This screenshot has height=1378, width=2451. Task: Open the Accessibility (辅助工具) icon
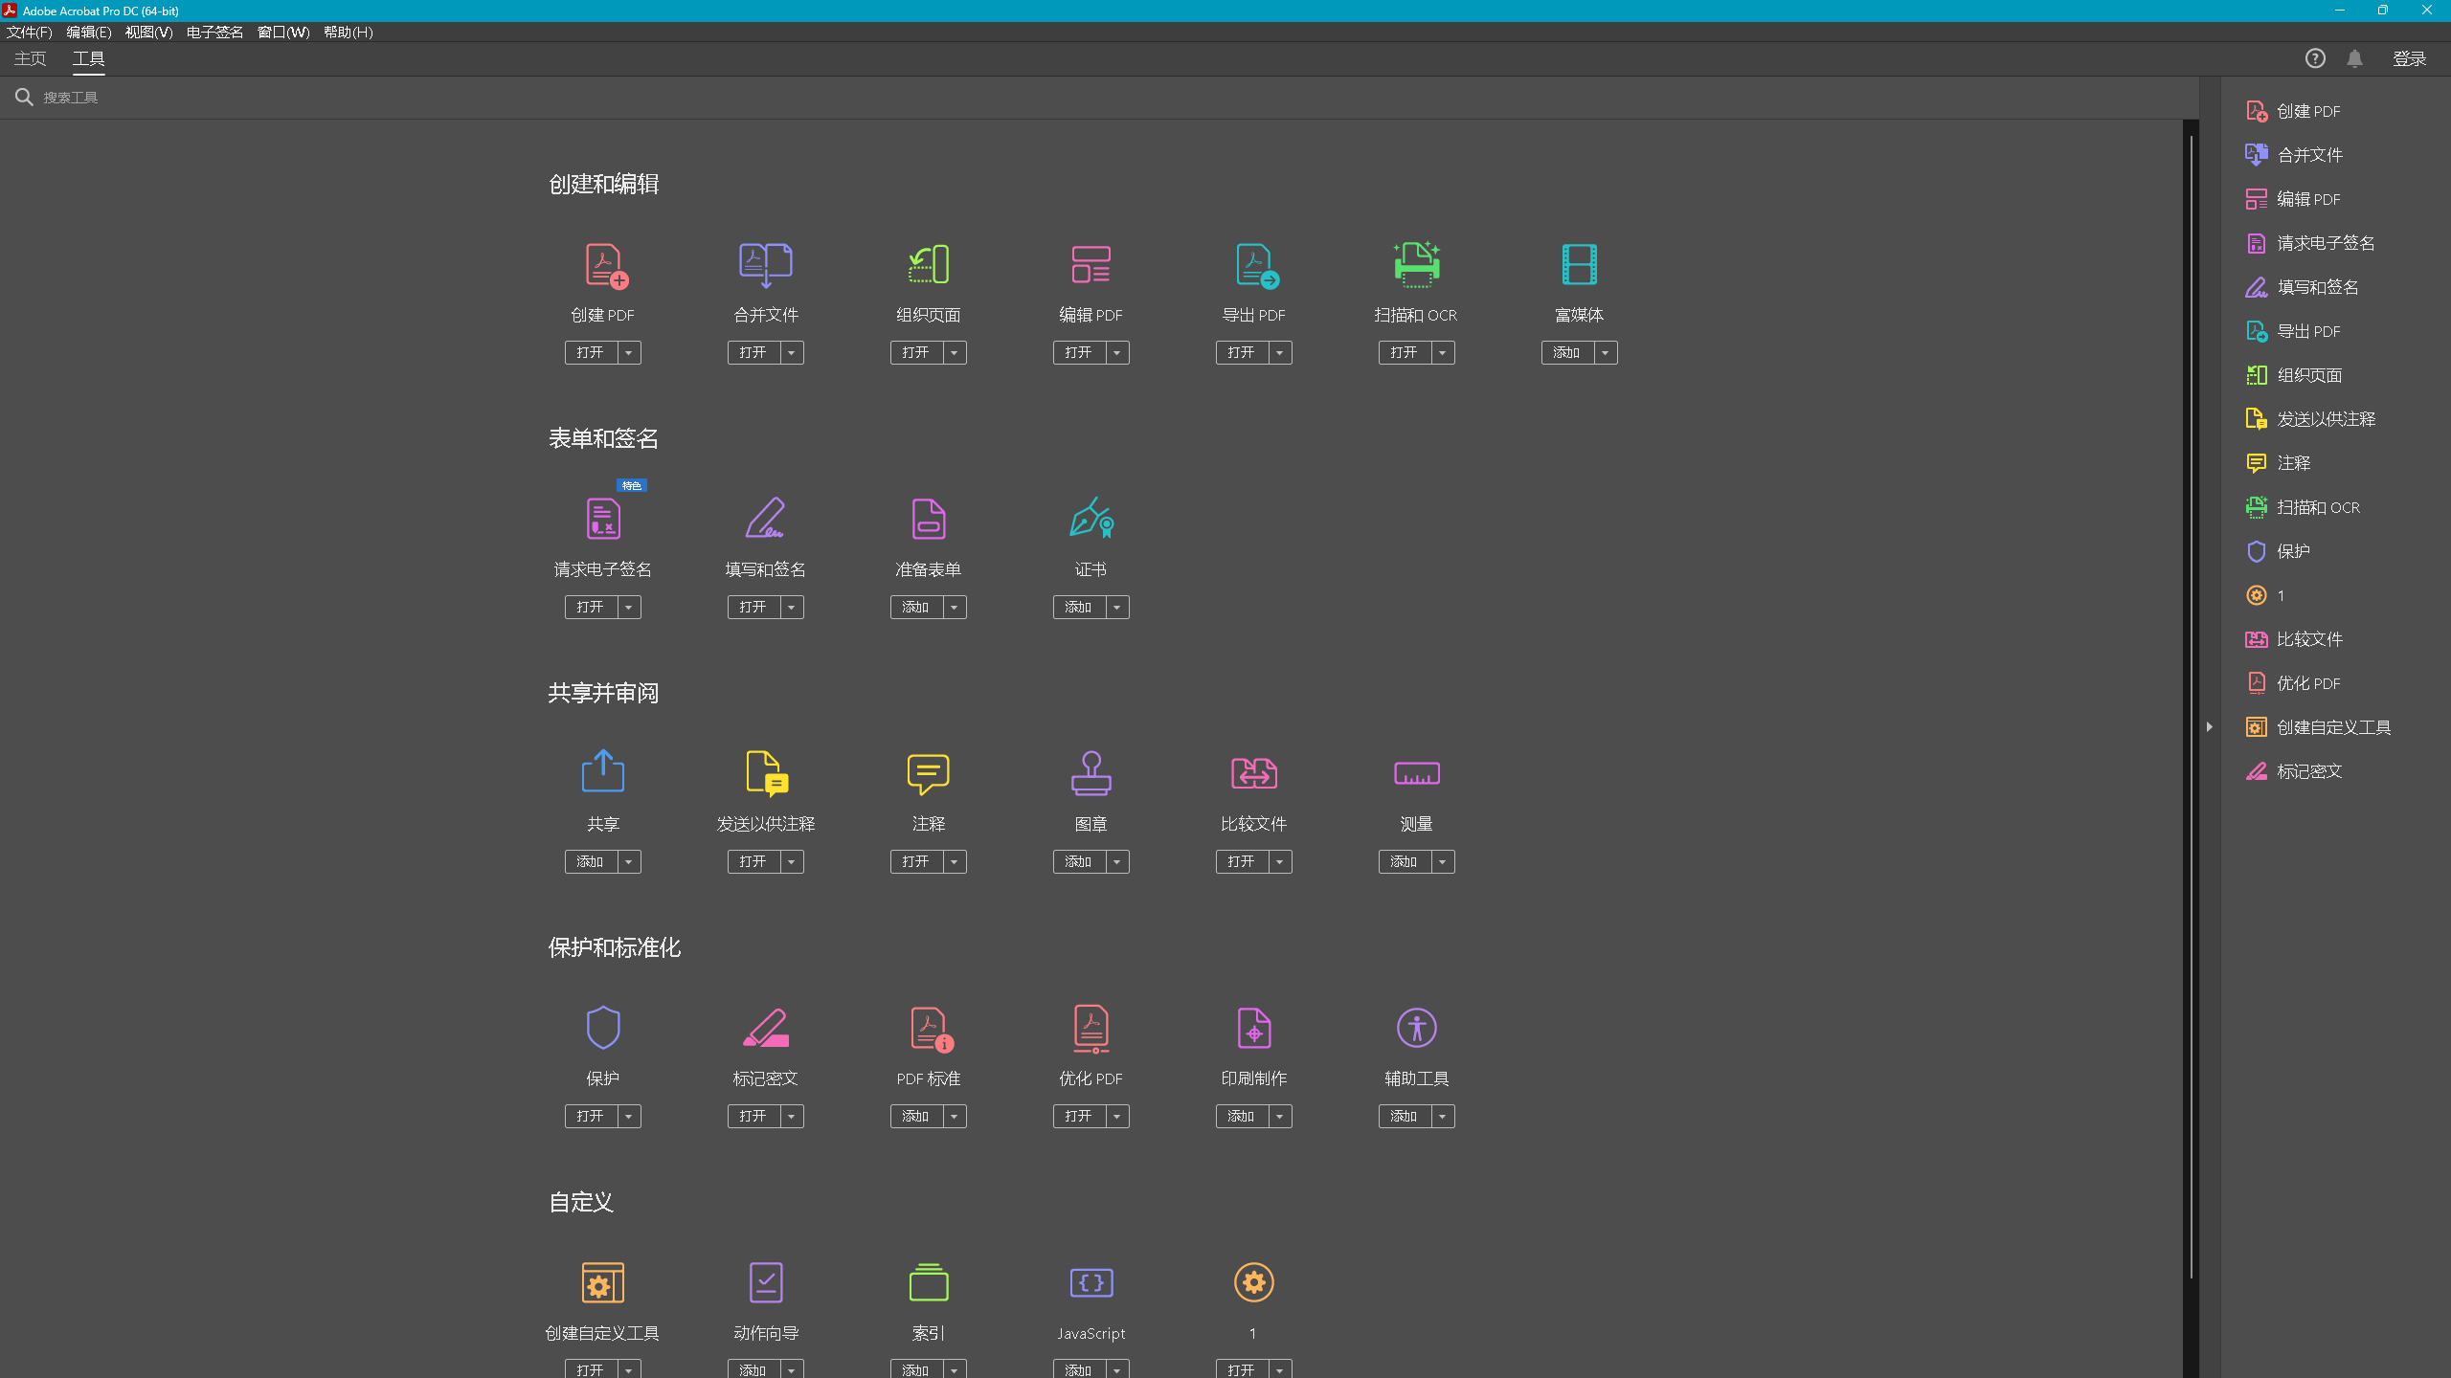(x=1416, y=1028)
